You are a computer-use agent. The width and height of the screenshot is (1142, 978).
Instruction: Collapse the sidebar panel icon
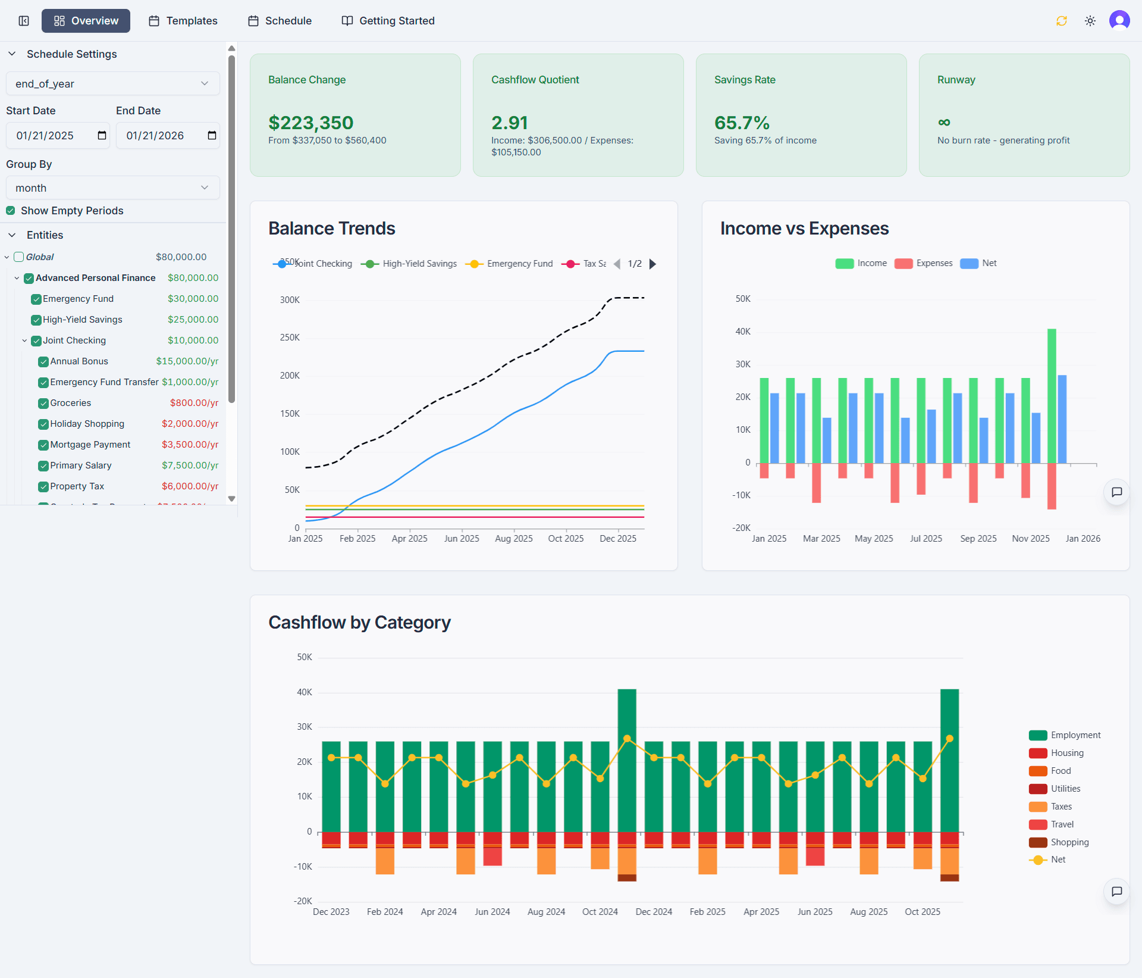(24, 21)
